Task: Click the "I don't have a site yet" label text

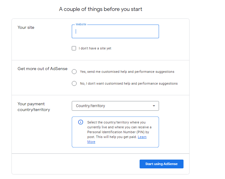Action: 95,48
